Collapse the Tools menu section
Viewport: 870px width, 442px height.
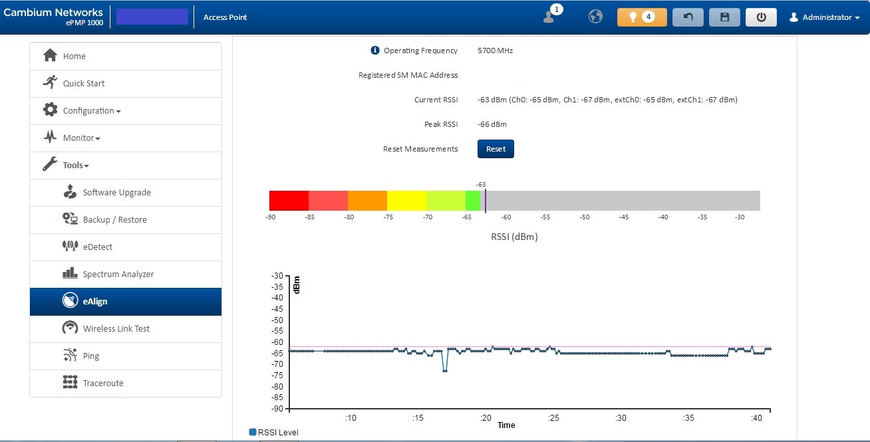[x=76, y=166]
